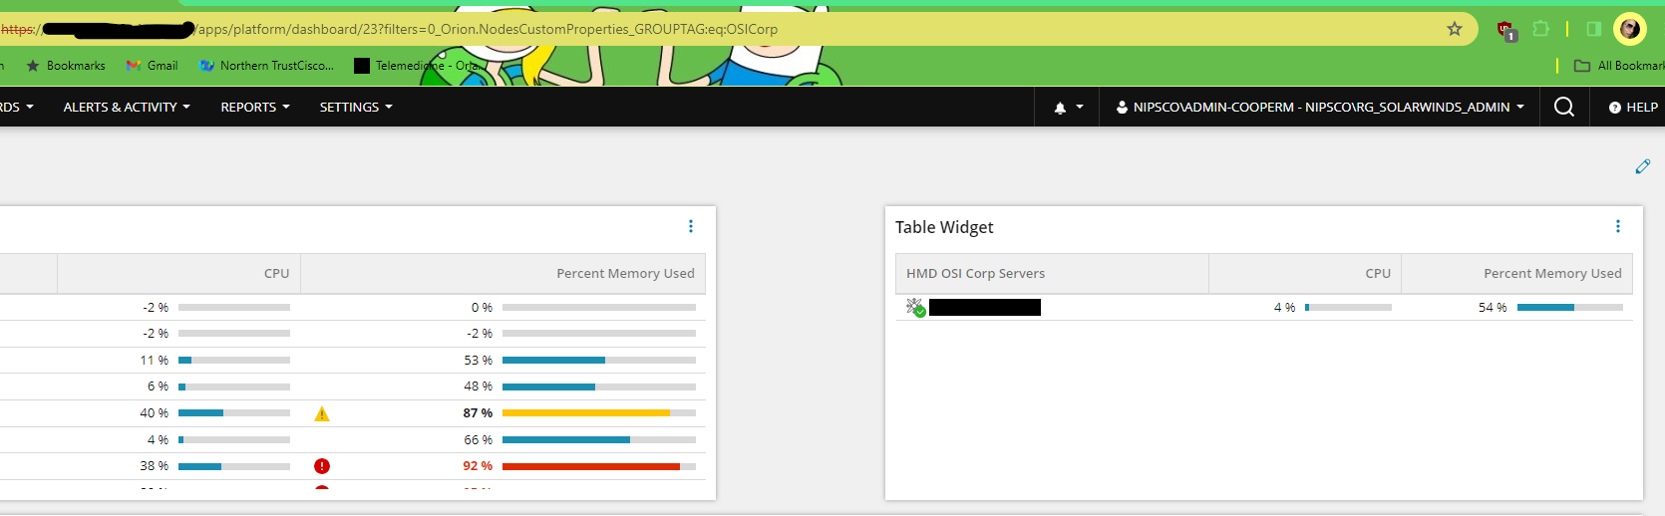Open the NIPSCO\ADMIN-COOPERM user account dropdown
The image size is (1665, 516).
tap(1320, 107)
